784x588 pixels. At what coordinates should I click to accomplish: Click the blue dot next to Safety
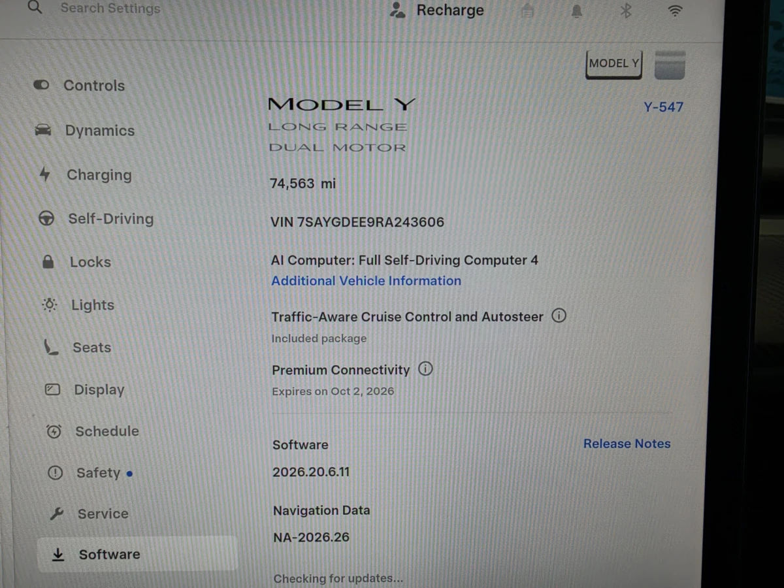[129, 474]
